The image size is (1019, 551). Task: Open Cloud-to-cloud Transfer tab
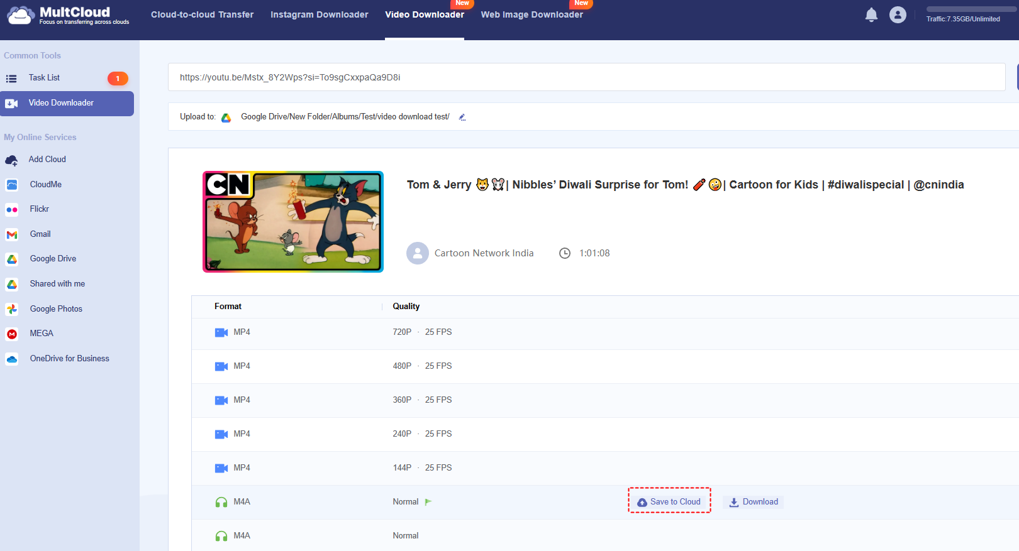pyautogui.click(x=203, y=14)
